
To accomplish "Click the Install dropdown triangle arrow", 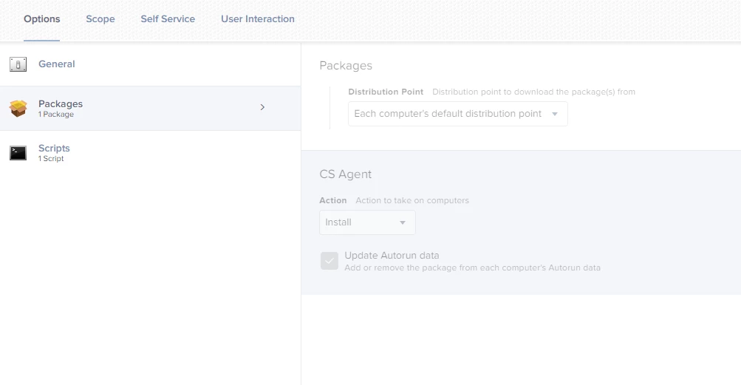I will [x=403, y=222].
